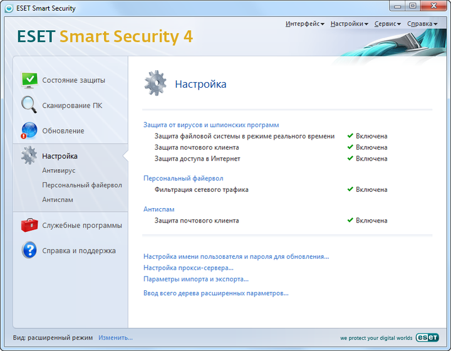Open Персональный файервол submenu item in sidebar
The image size is (451, 351).
tap(82, 185)
